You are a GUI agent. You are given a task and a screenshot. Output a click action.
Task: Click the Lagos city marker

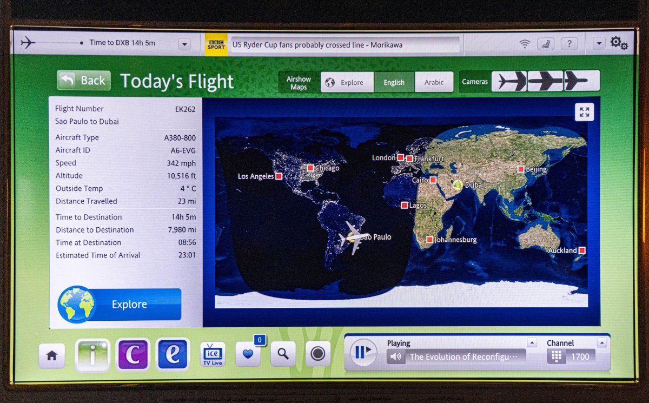[x=404, y=205]
